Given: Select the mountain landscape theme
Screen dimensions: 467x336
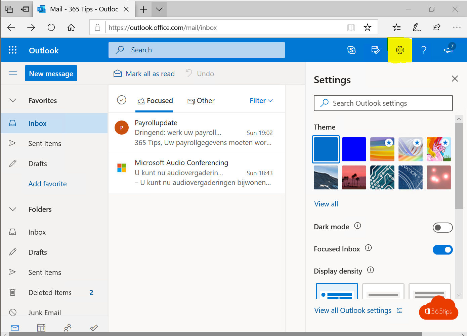Looking at the screenshot, I should [x=326, y=178].
